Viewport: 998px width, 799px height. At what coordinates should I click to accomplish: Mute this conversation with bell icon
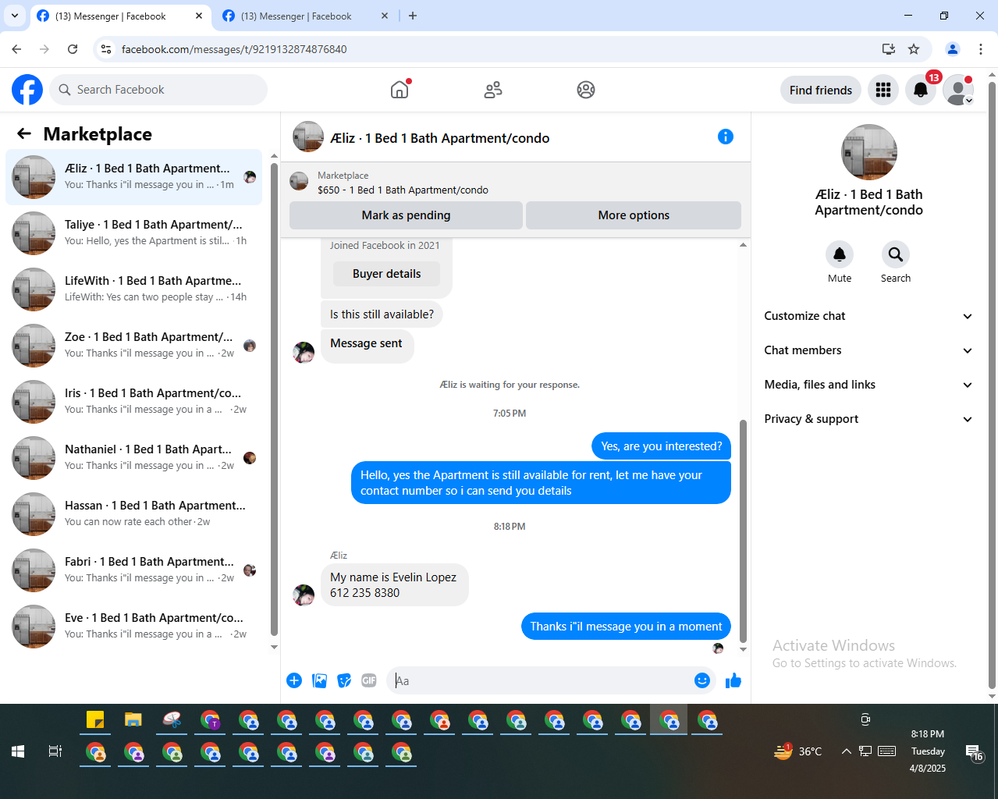coord(840,254)
